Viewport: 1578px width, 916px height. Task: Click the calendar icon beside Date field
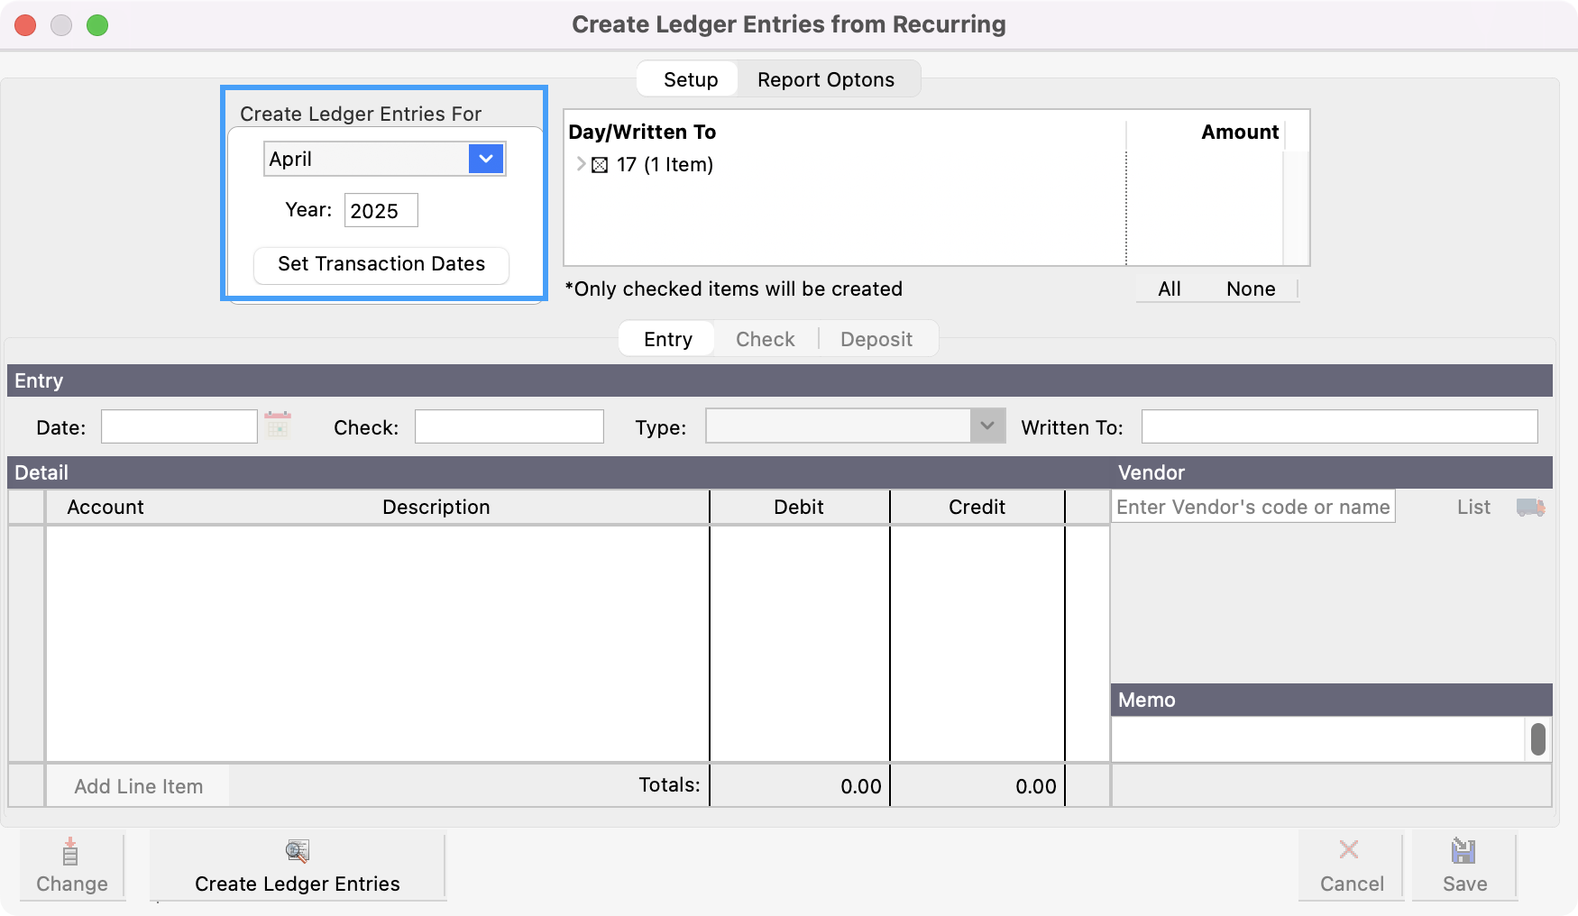[x=278, y=425]
